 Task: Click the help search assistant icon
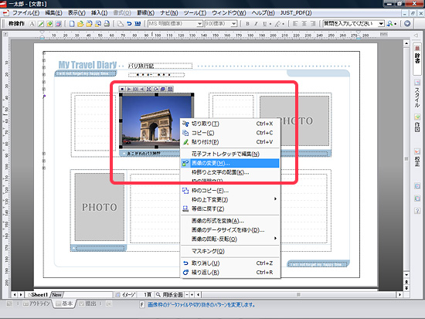(x=390, y=24)
